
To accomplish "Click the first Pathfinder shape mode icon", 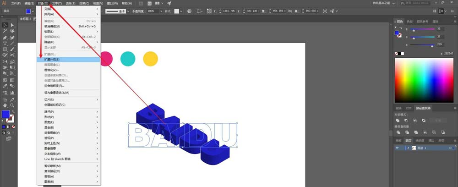I will click(x=398, y=121).
